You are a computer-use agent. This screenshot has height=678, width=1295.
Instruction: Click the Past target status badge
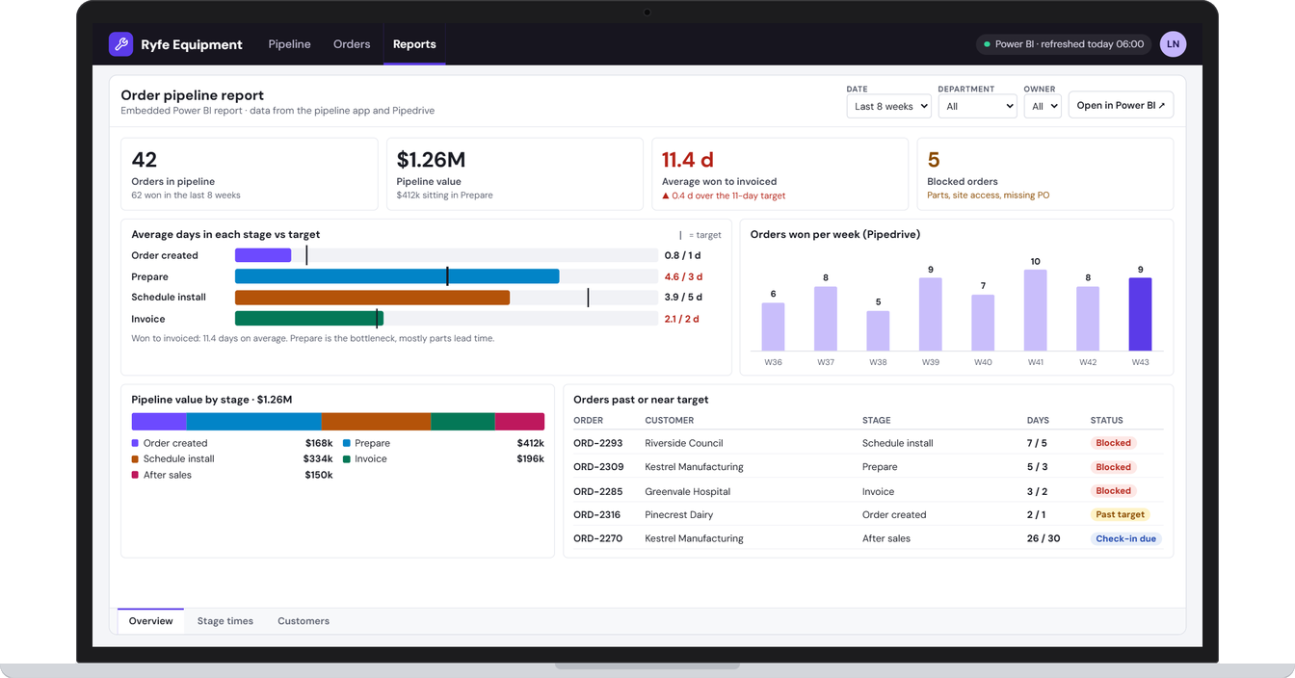(x=1120, y=515)
